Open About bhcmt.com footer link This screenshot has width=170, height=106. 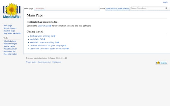pos(44,62)
